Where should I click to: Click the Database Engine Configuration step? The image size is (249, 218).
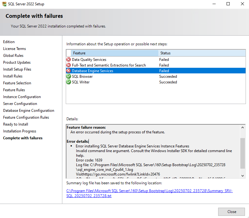pyautogui.click(x=29, y=111)
